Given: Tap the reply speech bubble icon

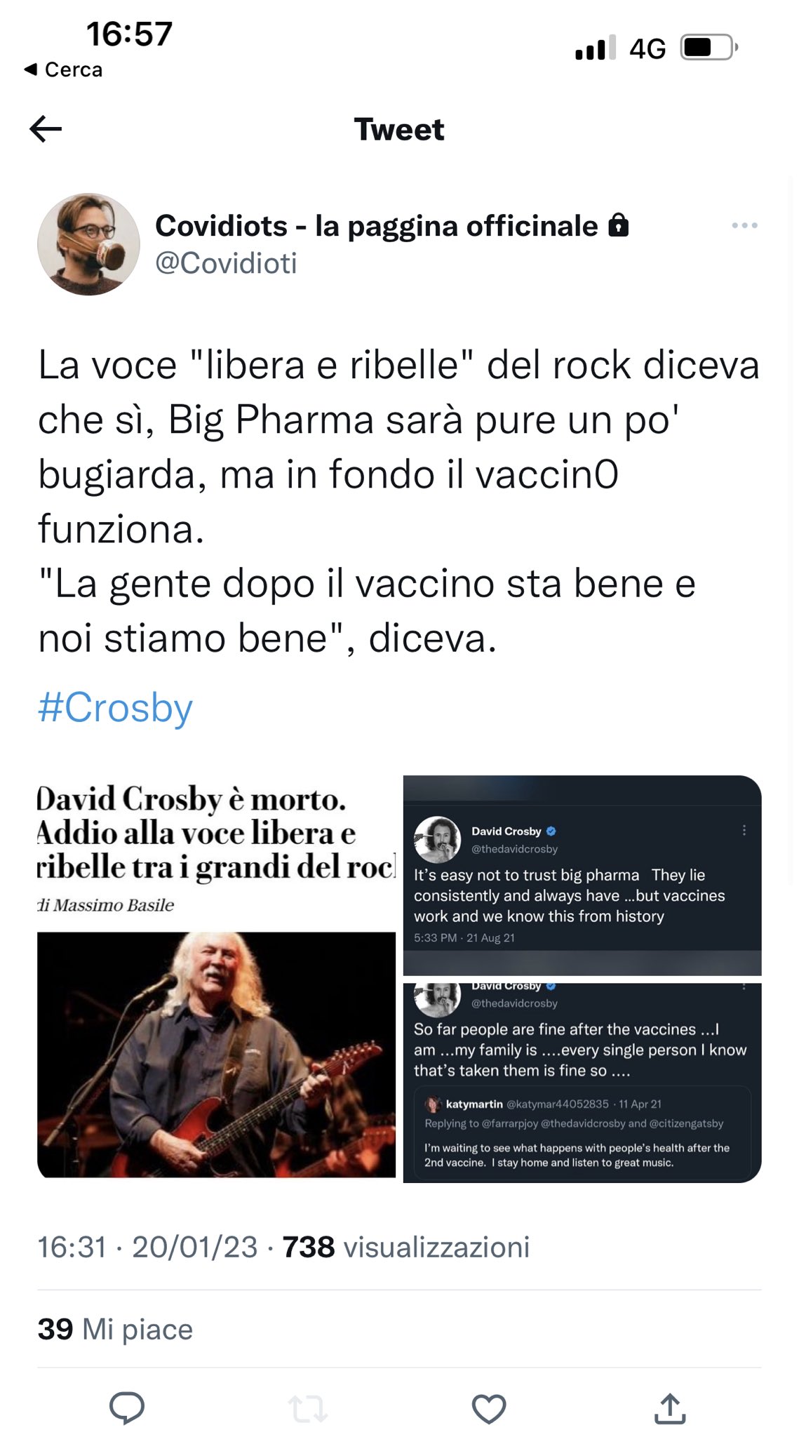Looking at the screenshot, I should 127,1407.
